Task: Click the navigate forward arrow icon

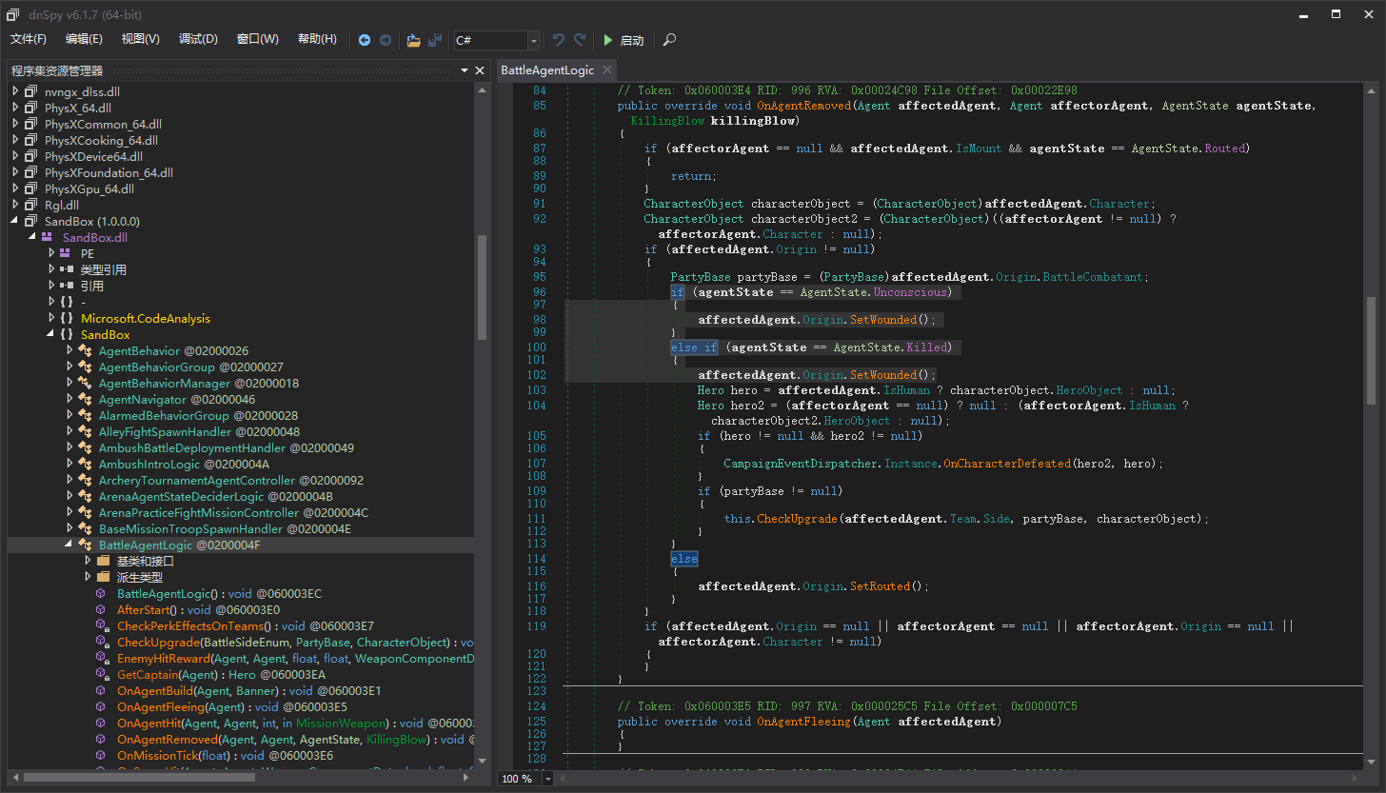Action: pyautogui.click(x=386, y=40)
